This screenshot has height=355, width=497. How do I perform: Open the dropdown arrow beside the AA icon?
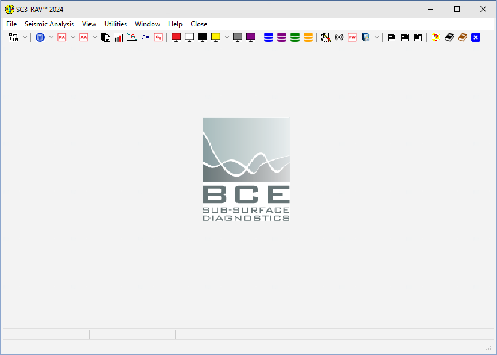95,37
